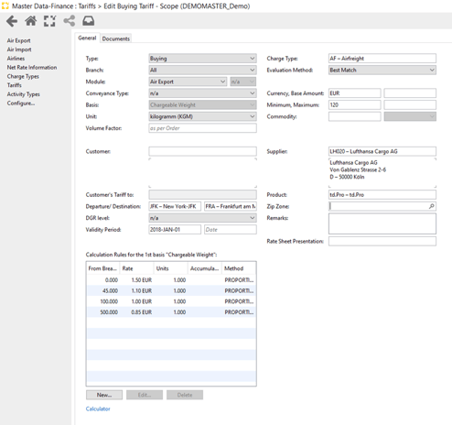452x425 pixels.
Task: Click the validity end Date field
Action: pos(231,229)
